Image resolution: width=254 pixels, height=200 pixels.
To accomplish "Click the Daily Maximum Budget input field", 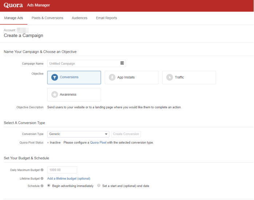I will pos(62,170).
